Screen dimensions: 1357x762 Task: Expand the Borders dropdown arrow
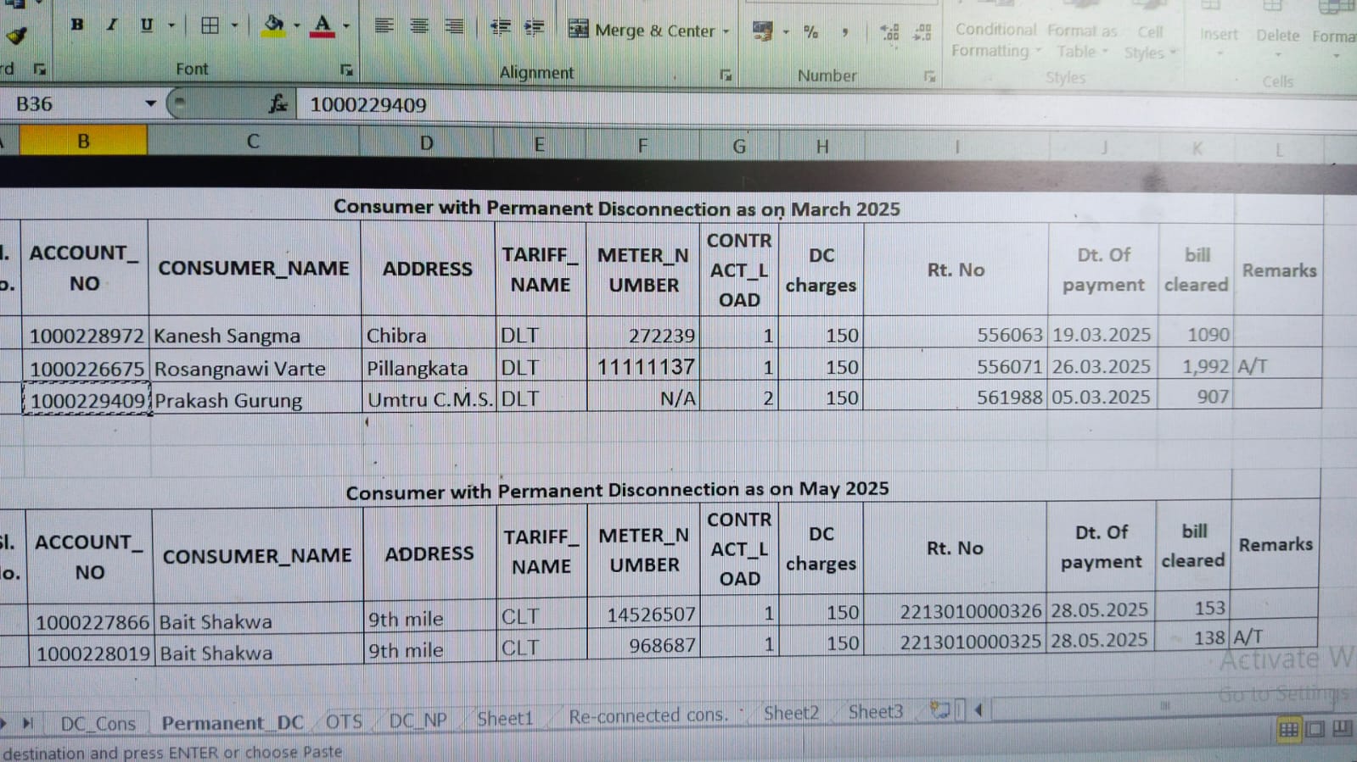tap(235, 25)
